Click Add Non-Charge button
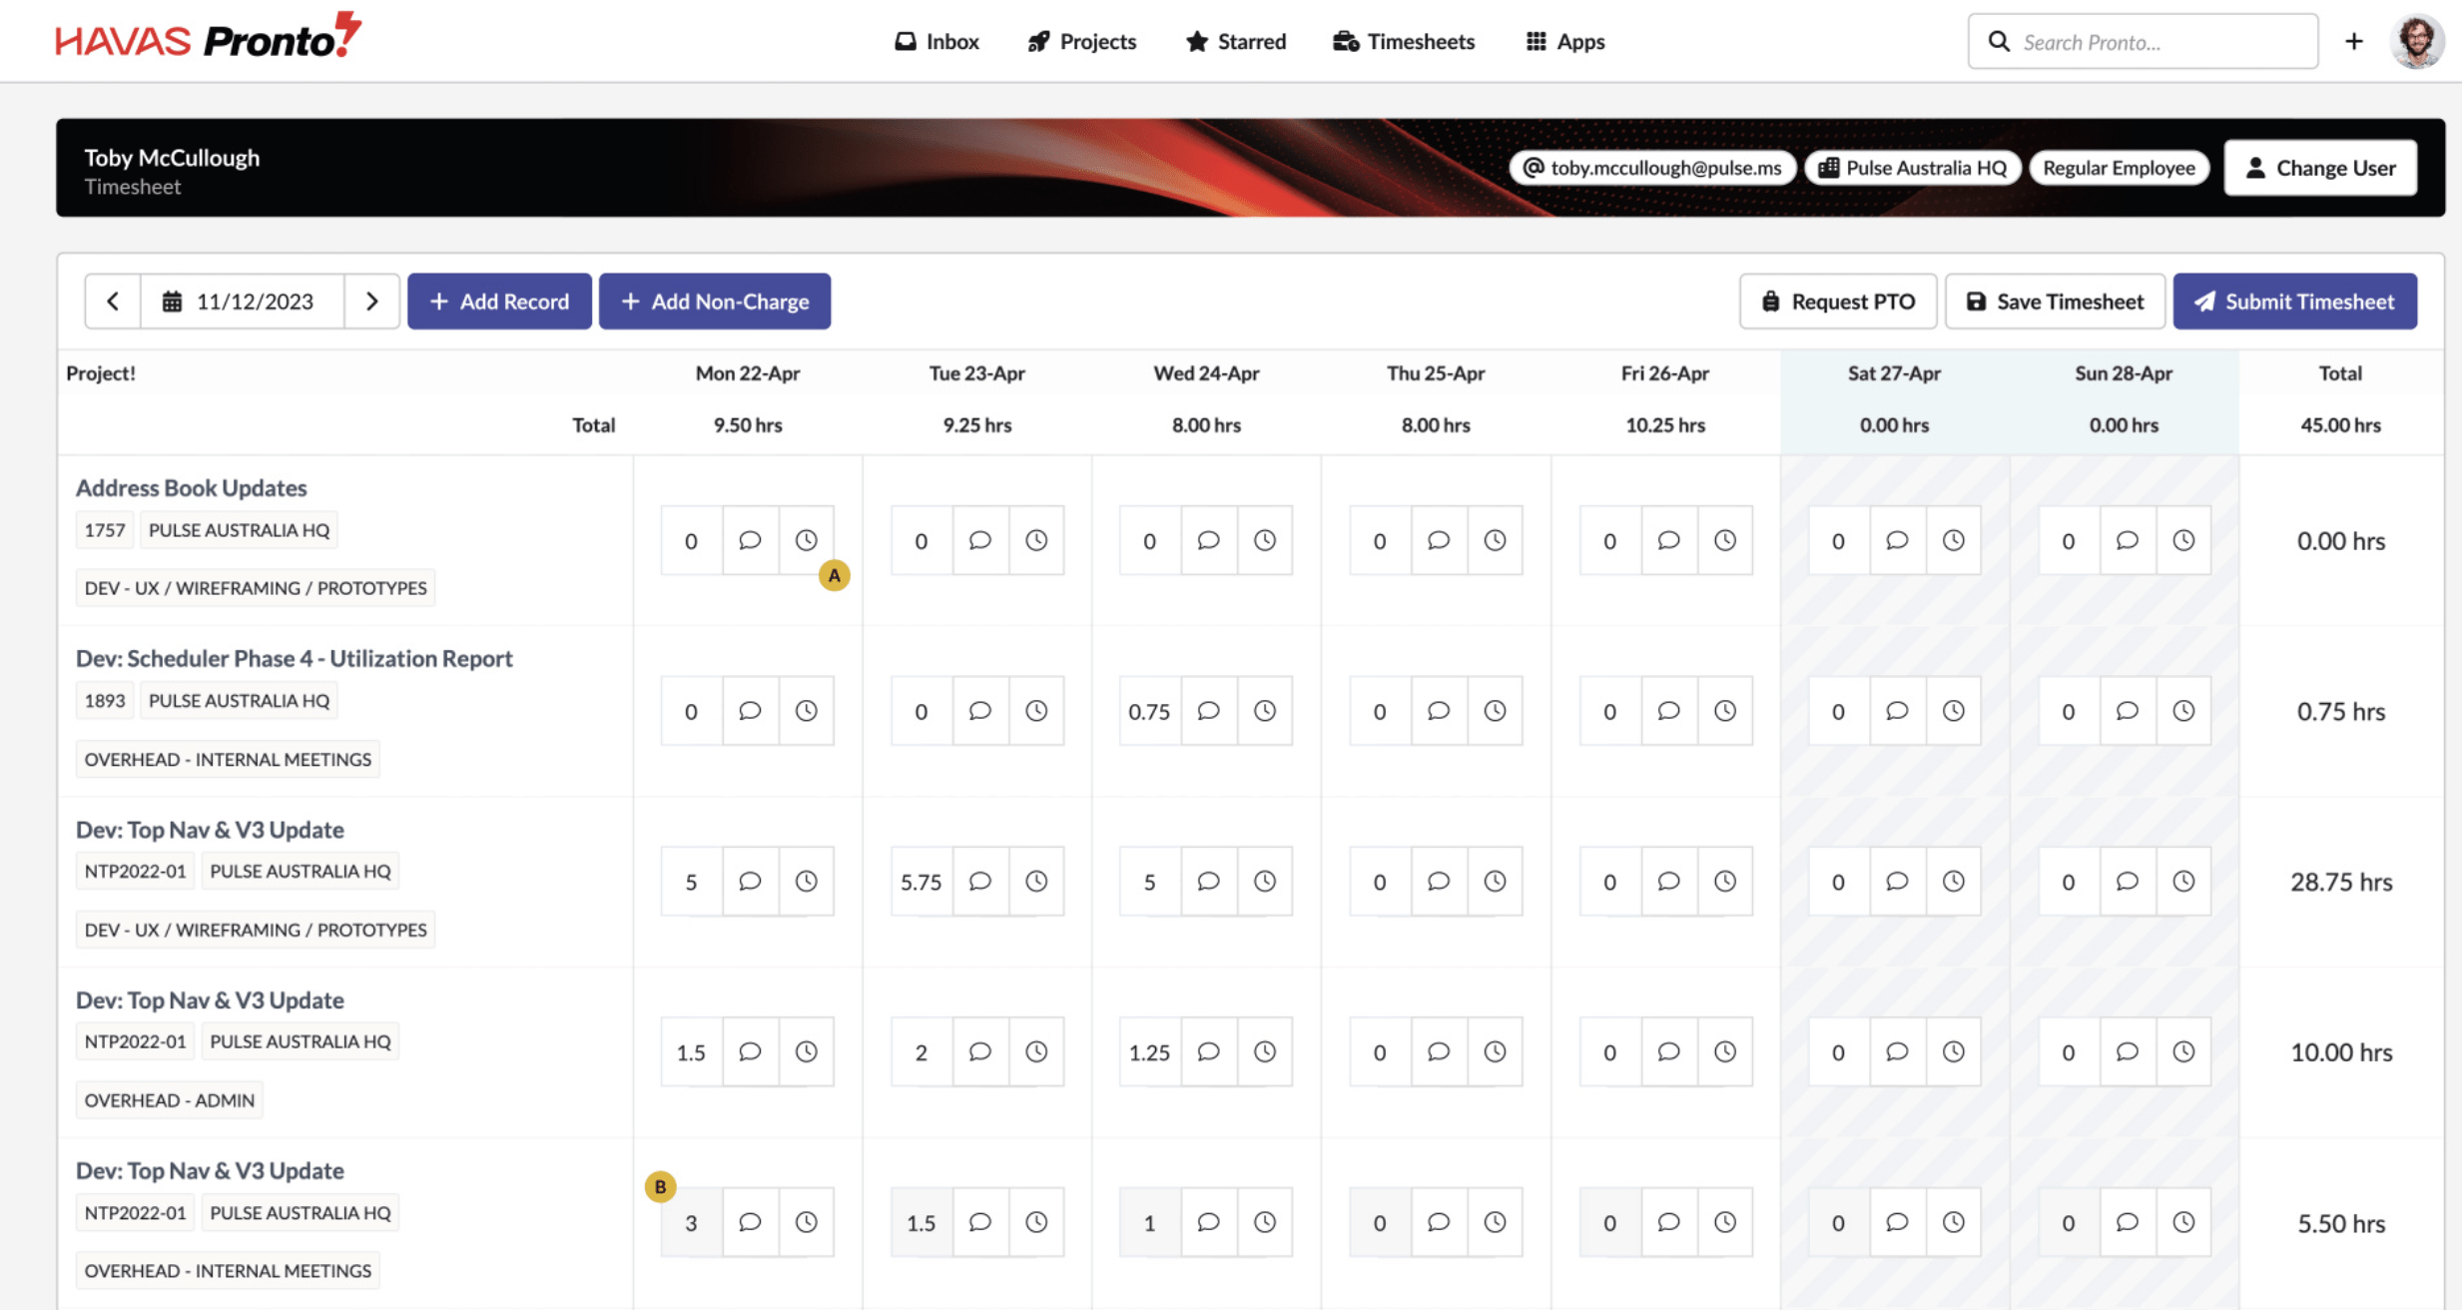2462x1310 pixels. (715, 301)
